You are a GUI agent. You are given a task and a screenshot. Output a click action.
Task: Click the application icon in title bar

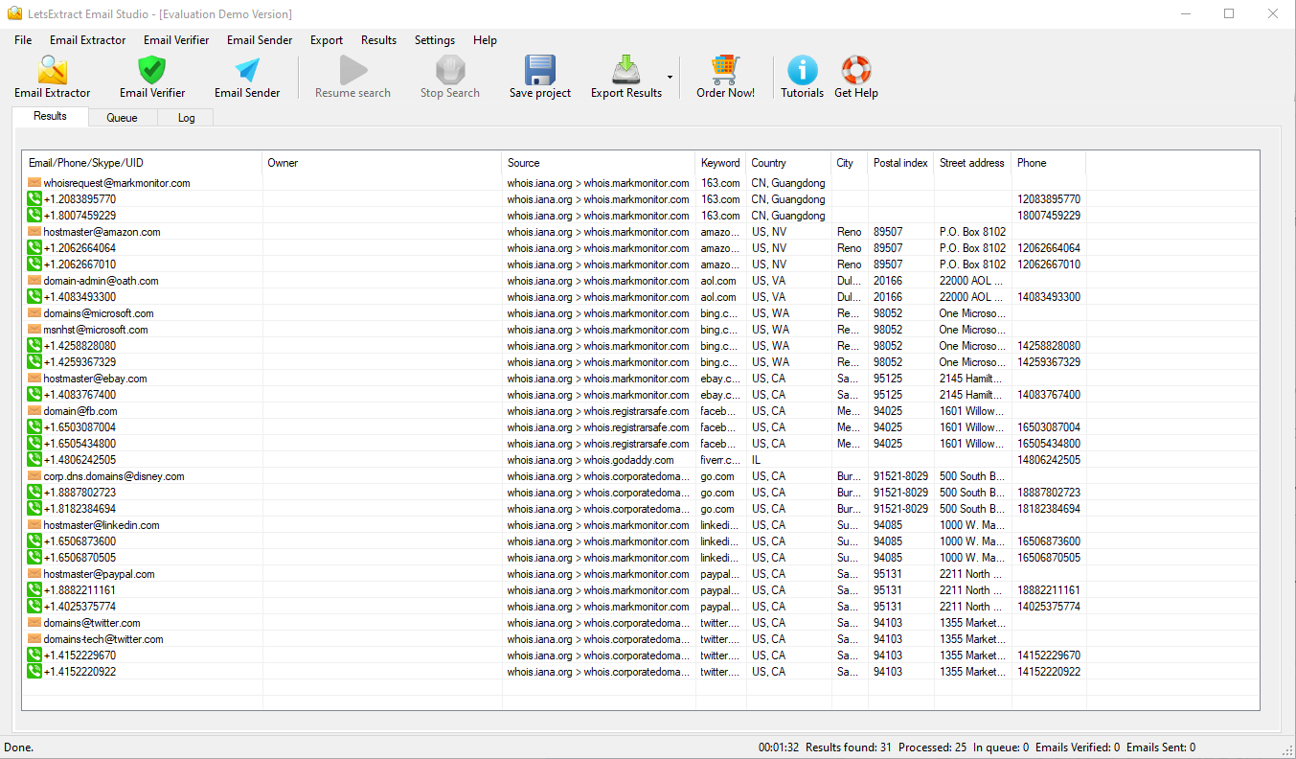(x=14, y=13)
